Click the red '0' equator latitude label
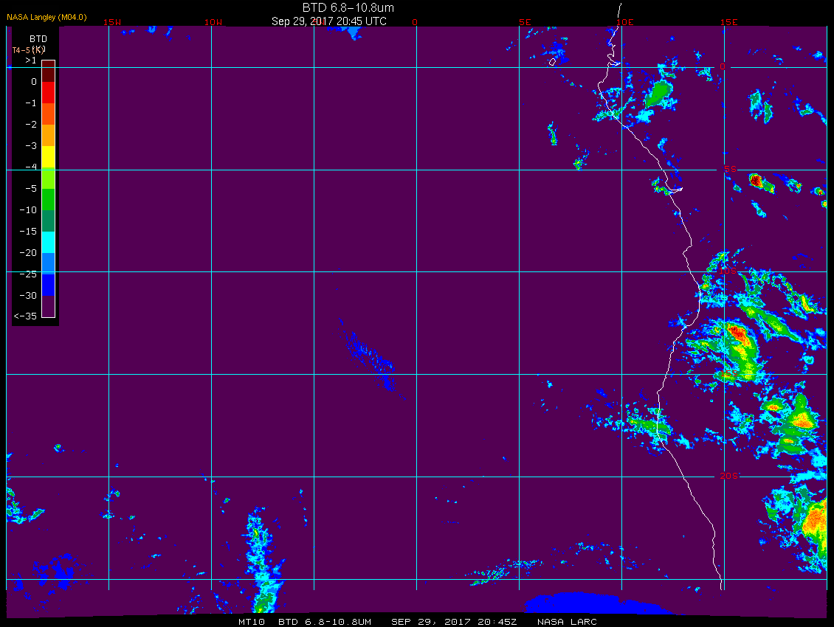This screenshot has height=627, width=834. [723, 66]
